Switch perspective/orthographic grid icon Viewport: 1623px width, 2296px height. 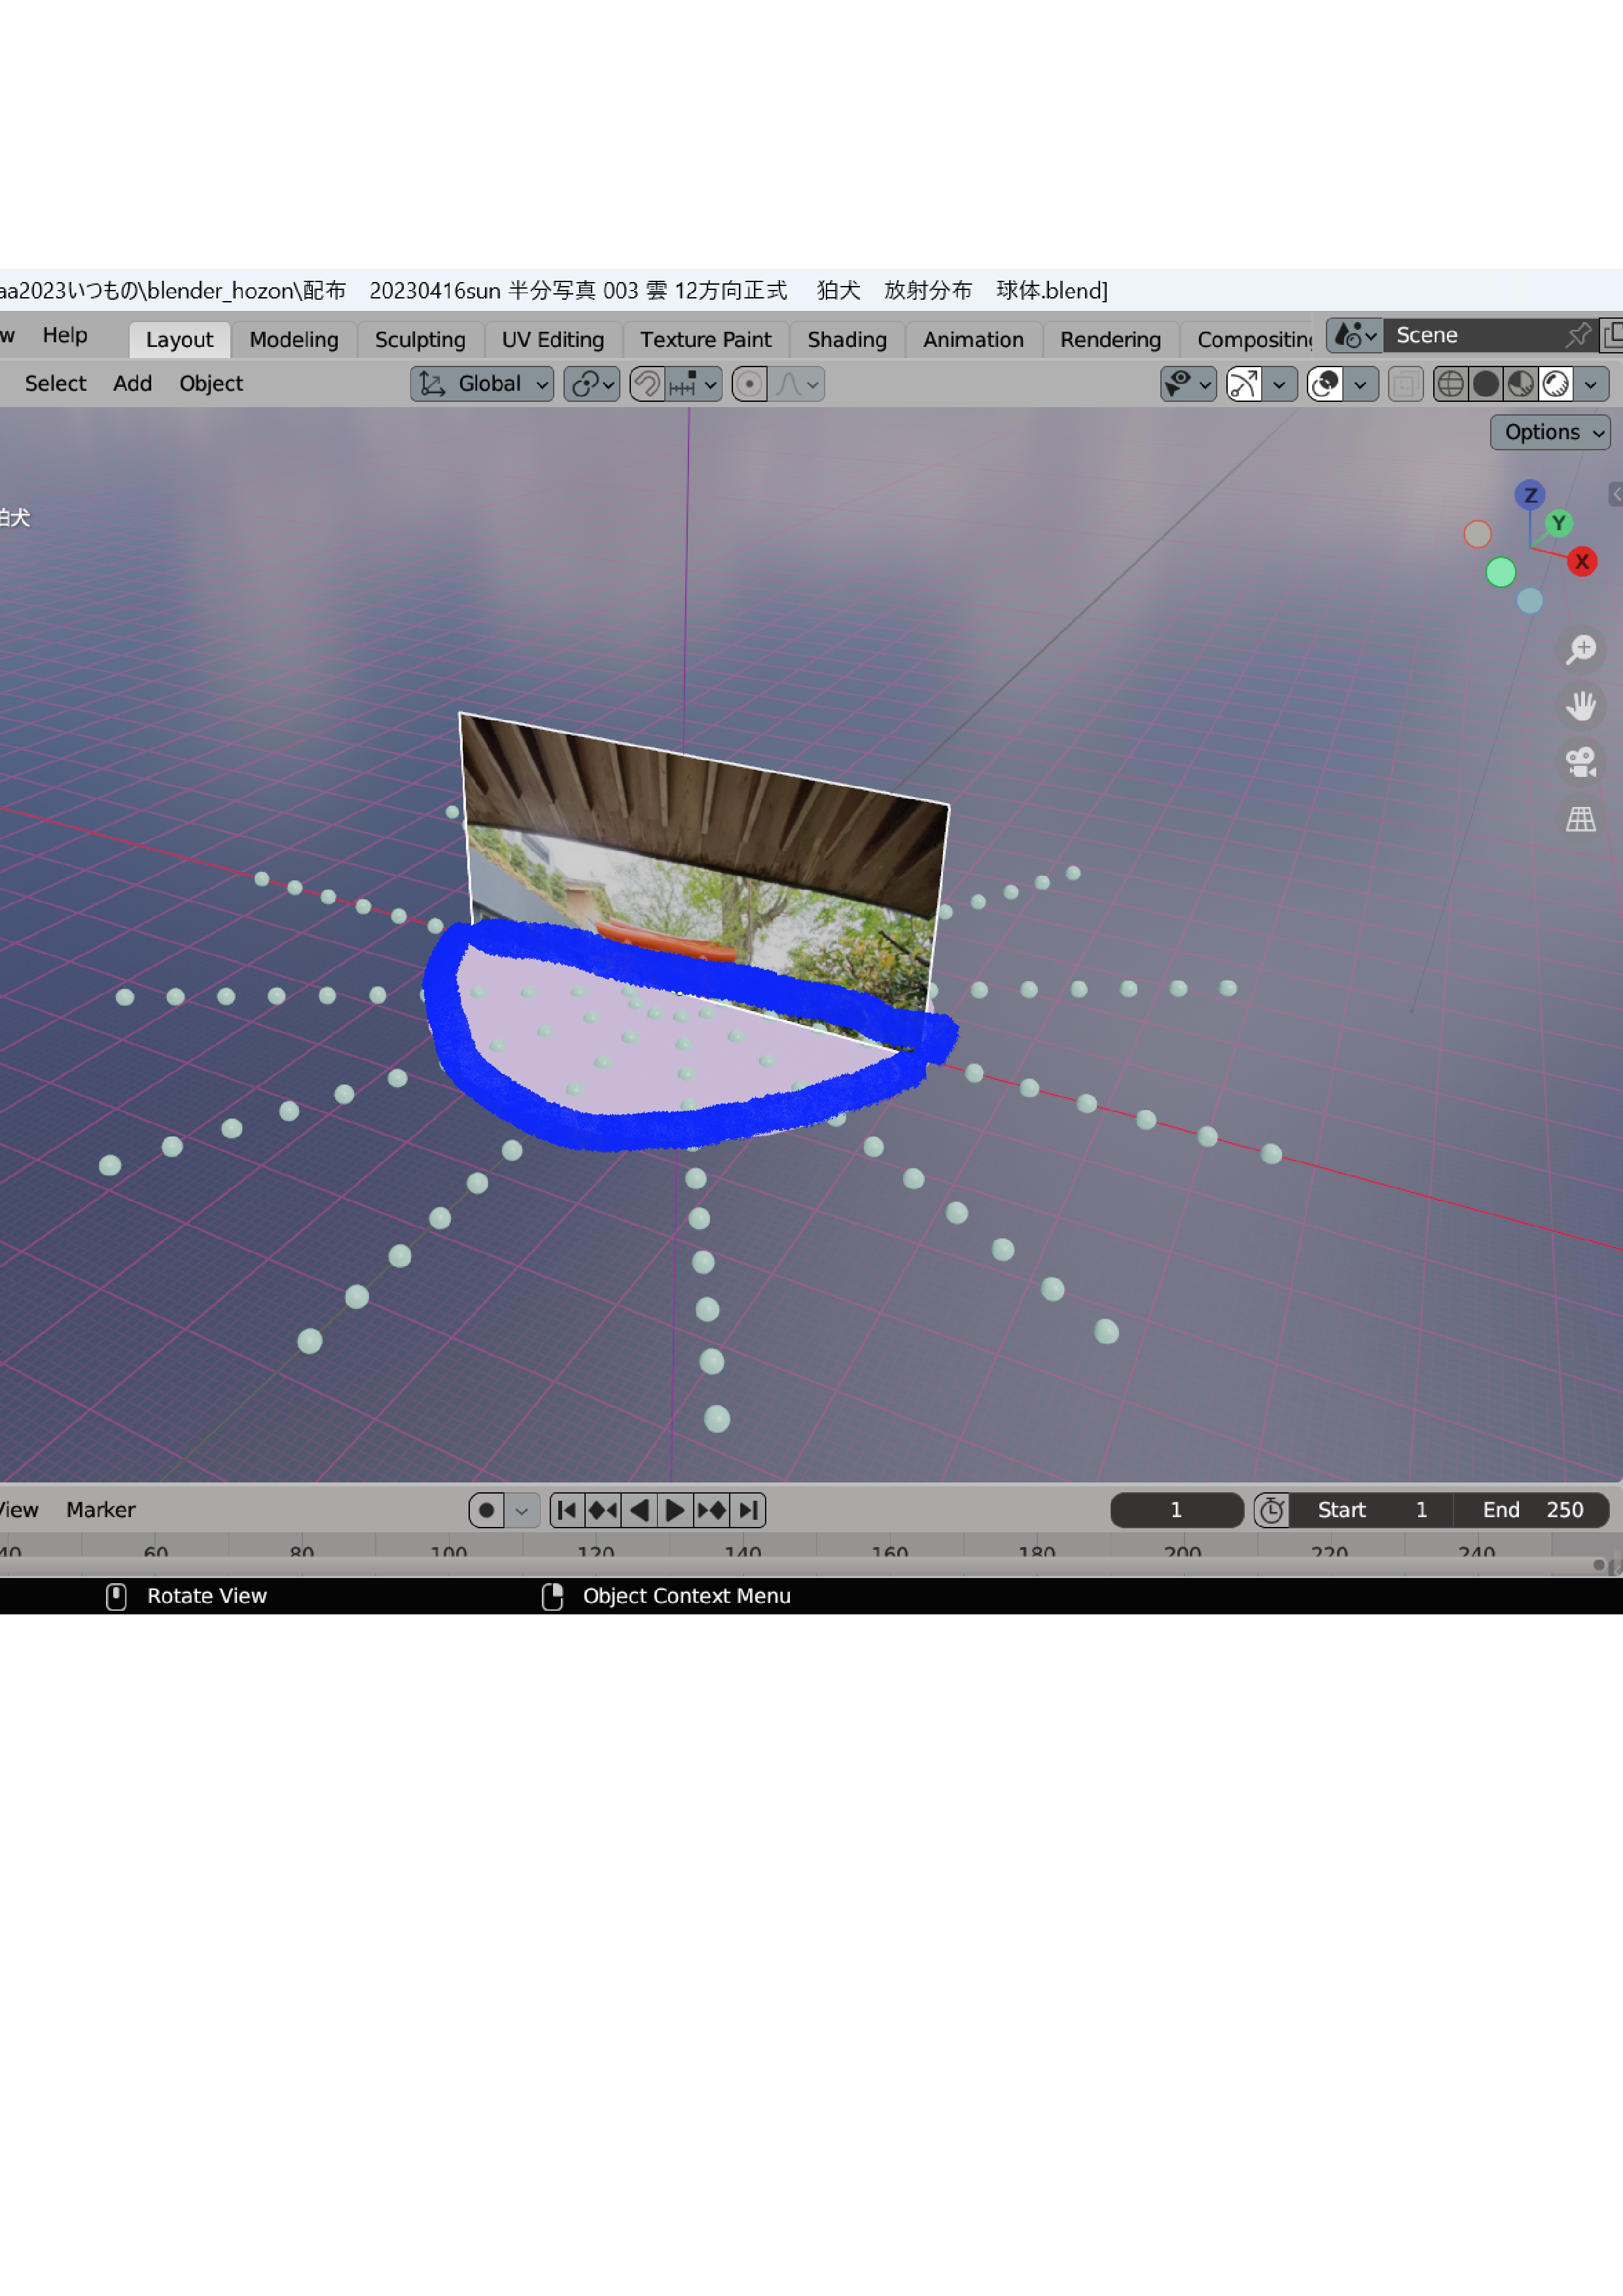click(1580, 820)
